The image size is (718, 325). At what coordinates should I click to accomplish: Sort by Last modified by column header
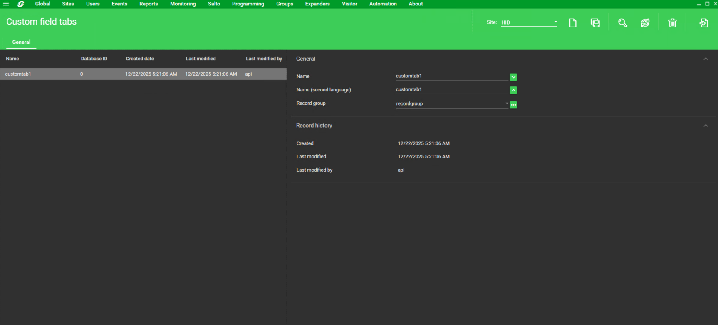[264, 59]
